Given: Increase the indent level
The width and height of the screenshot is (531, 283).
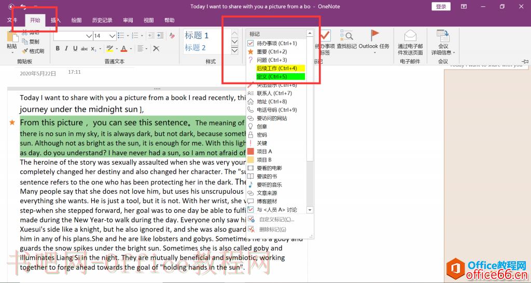Looking at the screenshot, I should 160,36.
